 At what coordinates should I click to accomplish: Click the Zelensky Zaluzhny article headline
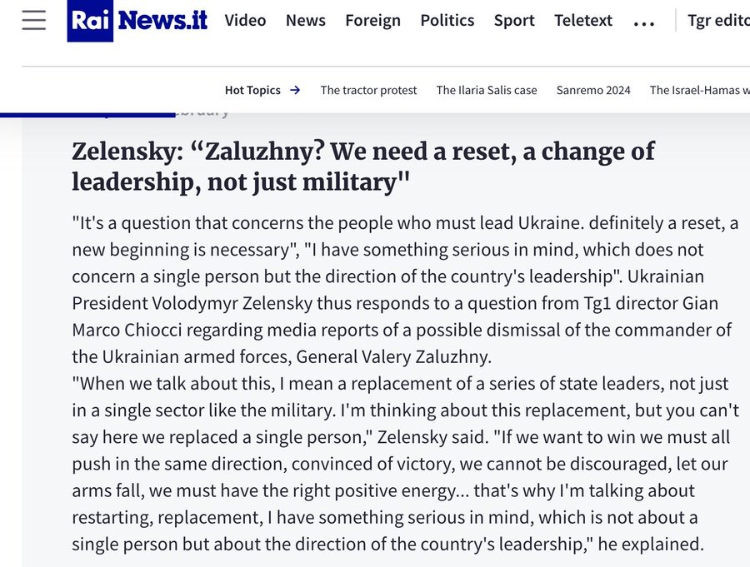coord(363,166)
